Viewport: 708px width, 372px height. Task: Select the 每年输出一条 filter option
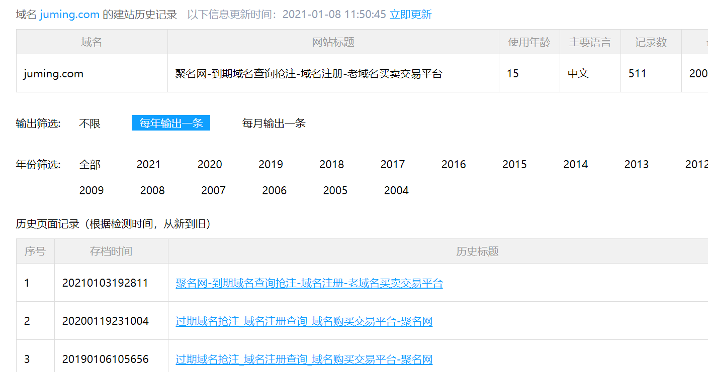[x=171, y=123]
